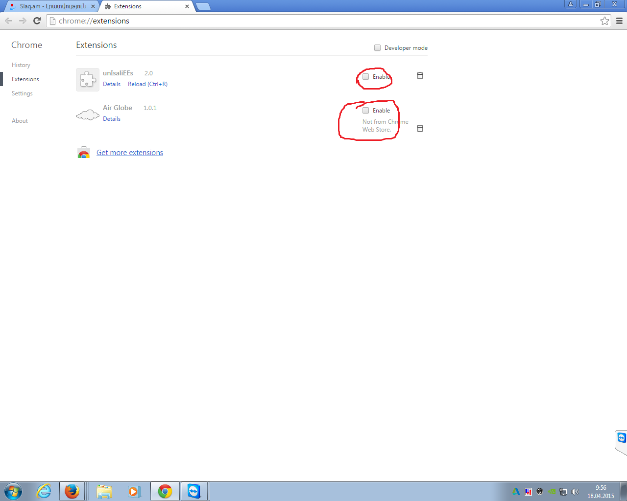Close the Extensions tab
The height and width of the screenshot is (501, 627).
pyautogui.click(x=187, y=6)
